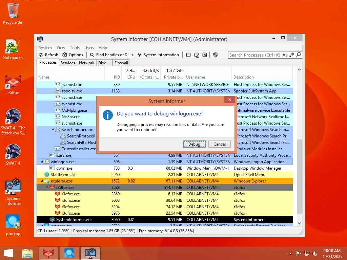This screenshot has height=260, width=347.
Task: Open the System menu
Action: tap(45, 48)
